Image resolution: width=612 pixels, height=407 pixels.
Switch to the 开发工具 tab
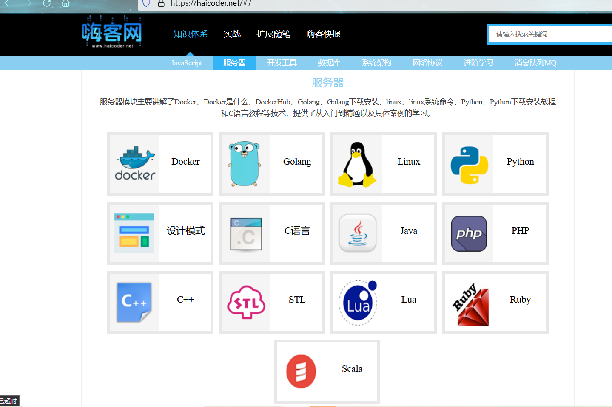282,63
